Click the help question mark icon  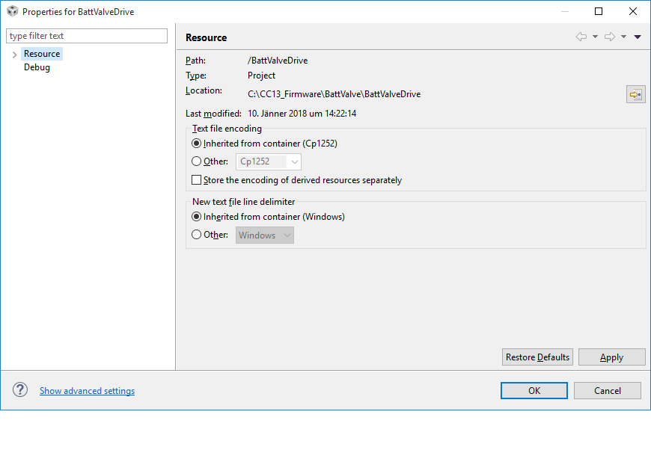coord(20,390)
